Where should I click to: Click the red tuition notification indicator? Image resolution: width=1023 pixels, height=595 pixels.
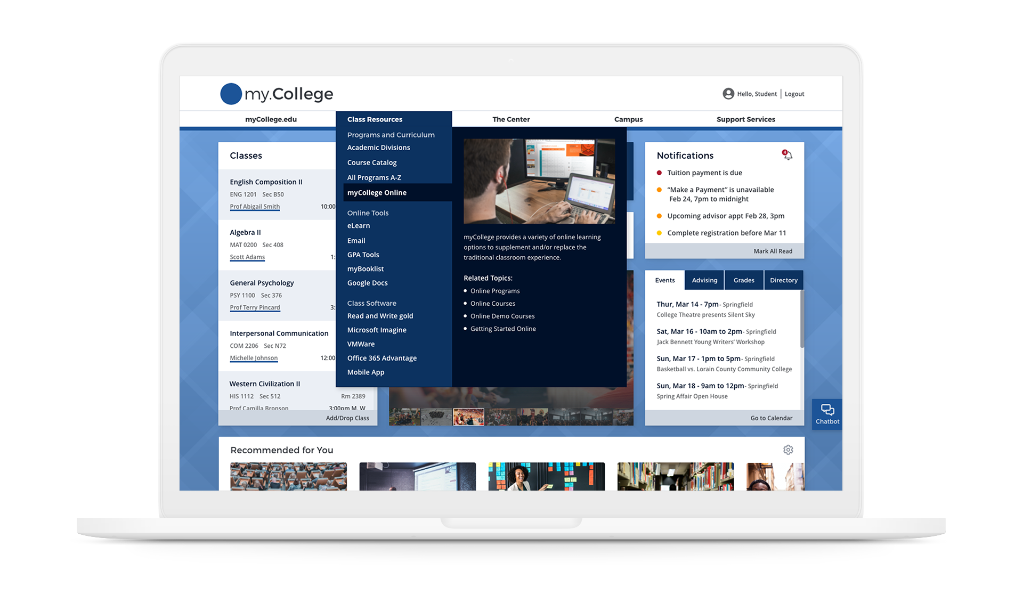[x=660, y=173]
